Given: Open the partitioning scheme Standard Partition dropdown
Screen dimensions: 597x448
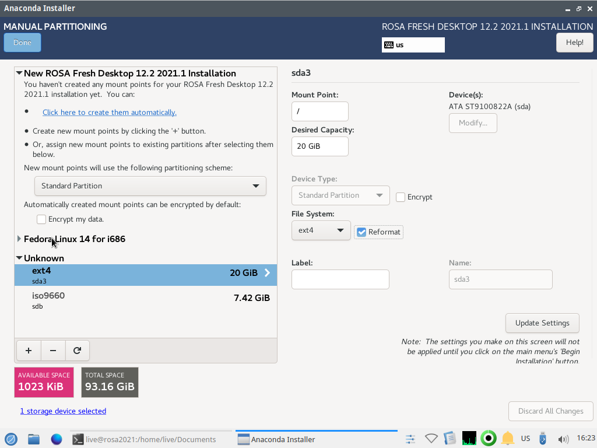Looking at the screenshot, I should point(150,186).
